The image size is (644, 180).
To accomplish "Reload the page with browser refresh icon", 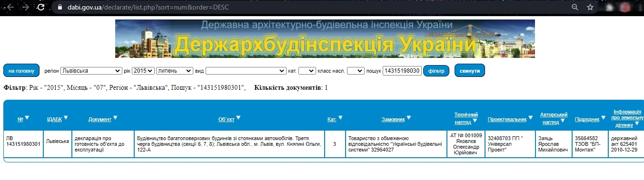I will pyautogui.click(x=41, y=7).
